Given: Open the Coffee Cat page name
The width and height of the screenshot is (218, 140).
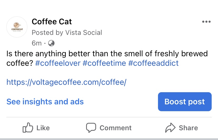Looking at the screenshot, I should tap(52, 22).
